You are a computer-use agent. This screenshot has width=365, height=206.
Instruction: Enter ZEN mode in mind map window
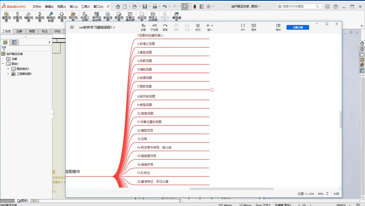tap(243, 27)
